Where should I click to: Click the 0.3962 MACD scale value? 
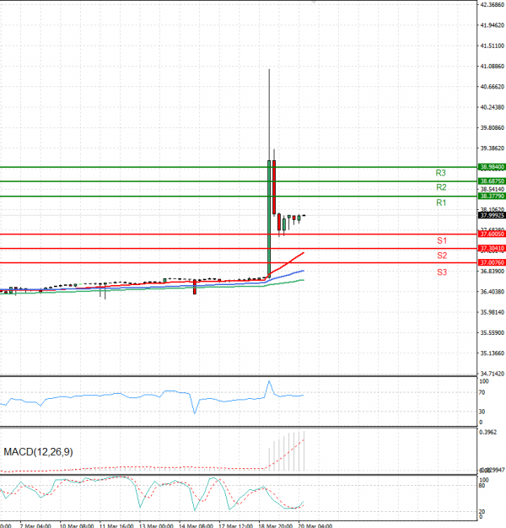click(x=487, y=432)
